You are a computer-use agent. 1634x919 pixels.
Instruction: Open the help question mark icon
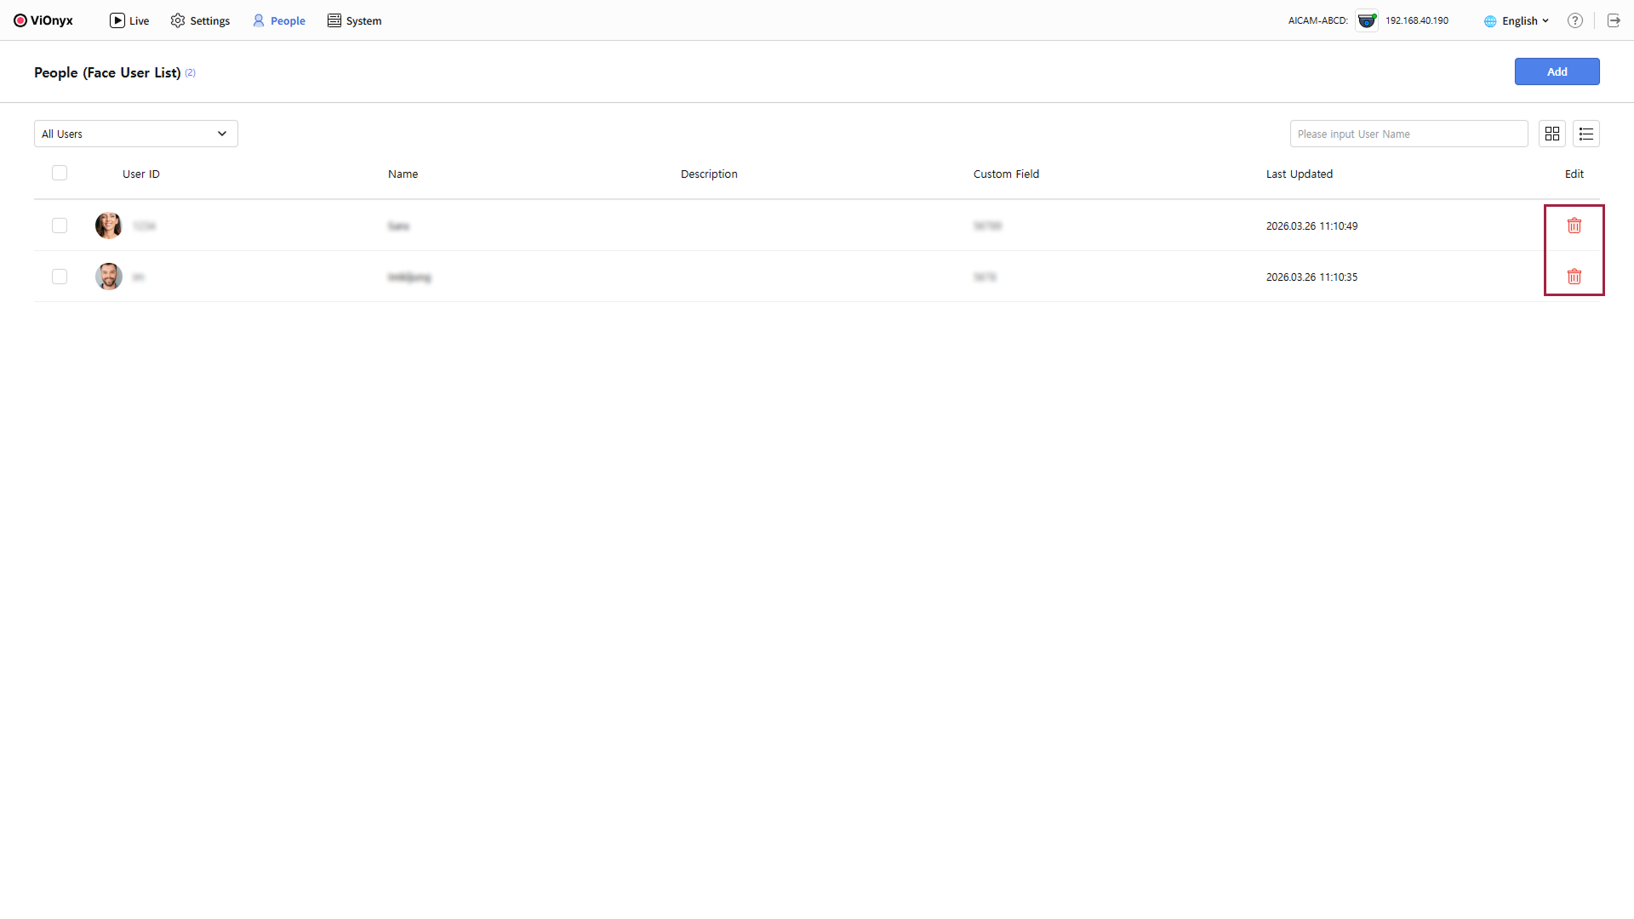[x=1575, y=20]
